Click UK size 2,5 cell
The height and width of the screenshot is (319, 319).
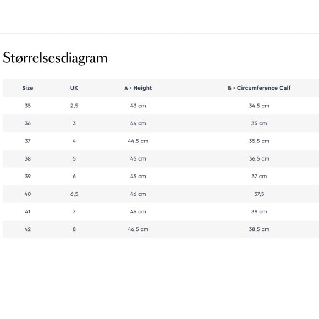pos(74,106)
